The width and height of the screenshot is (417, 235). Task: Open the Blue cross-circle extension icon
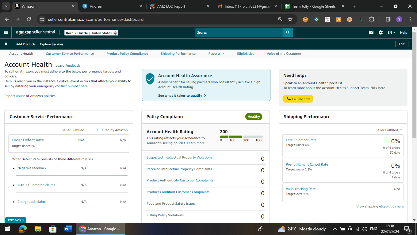pyautogui.click(x=316, y=19)
